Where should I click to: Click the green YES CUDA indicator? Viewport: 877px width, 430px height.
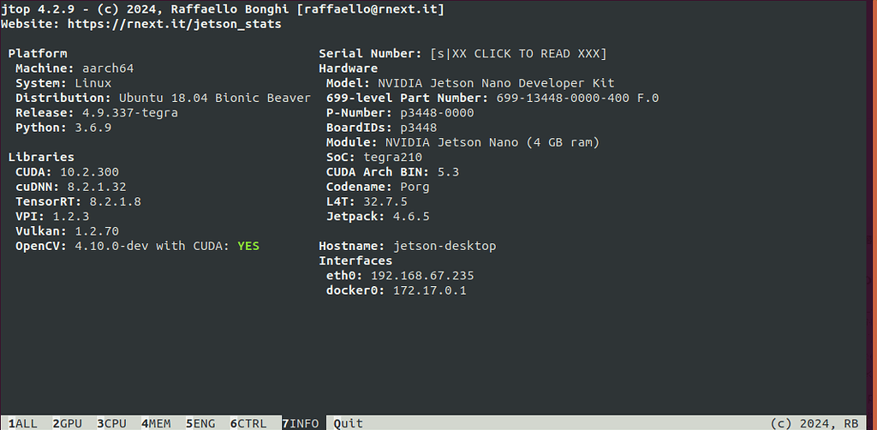tap(248, 246)
